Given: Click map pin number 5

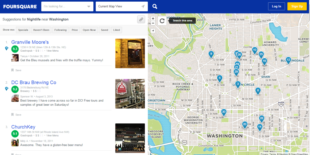Looking at the screenshot, I should point(220,78).
